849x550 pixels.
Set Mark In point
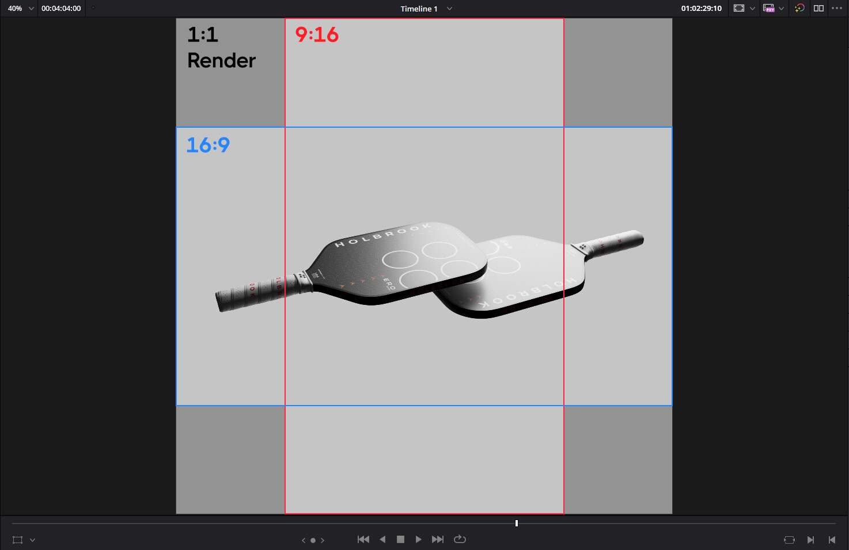pyautogui.click(x=810, y=540)
